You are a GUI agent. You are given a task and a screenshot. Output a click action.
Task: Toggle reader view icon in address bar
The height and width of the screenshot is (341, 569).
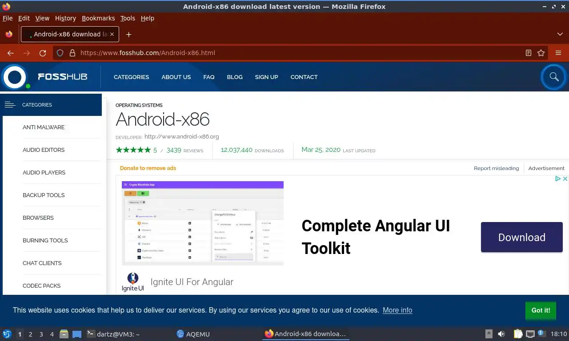coord(529,53)
